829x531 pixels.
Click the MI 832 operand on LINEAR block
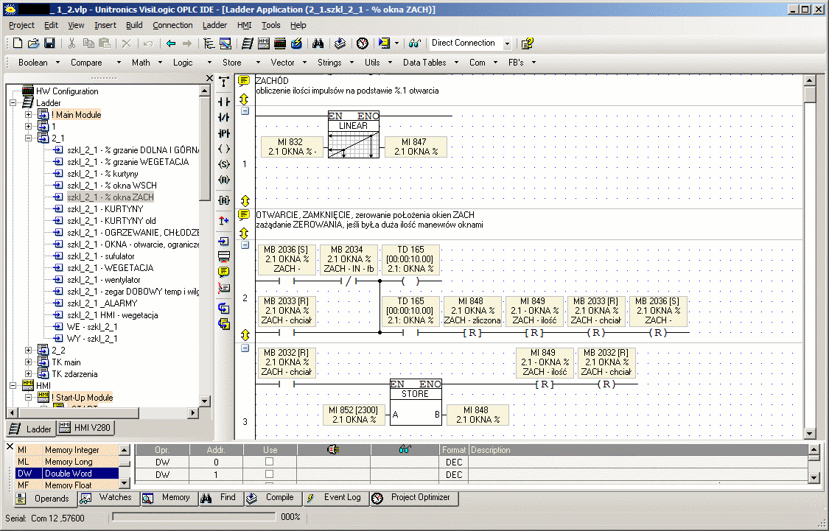[293, 147]
